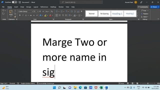160x90 pixels.
Task: Click the Windows Start button
Action: coord(54,87)
